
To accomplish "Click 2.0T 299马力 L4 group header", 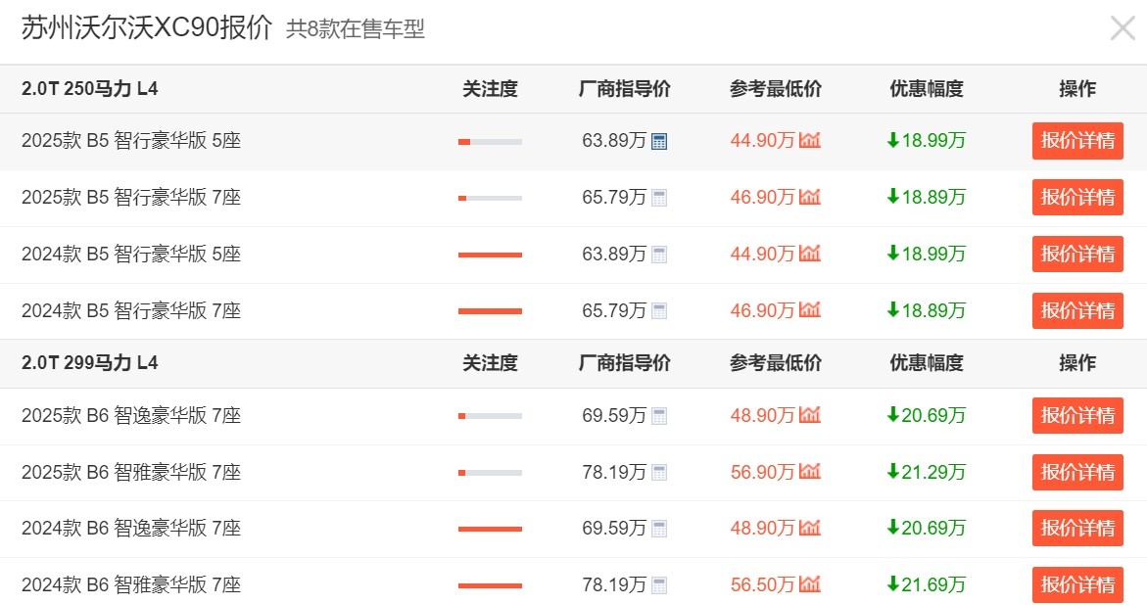I will [89, 363].
